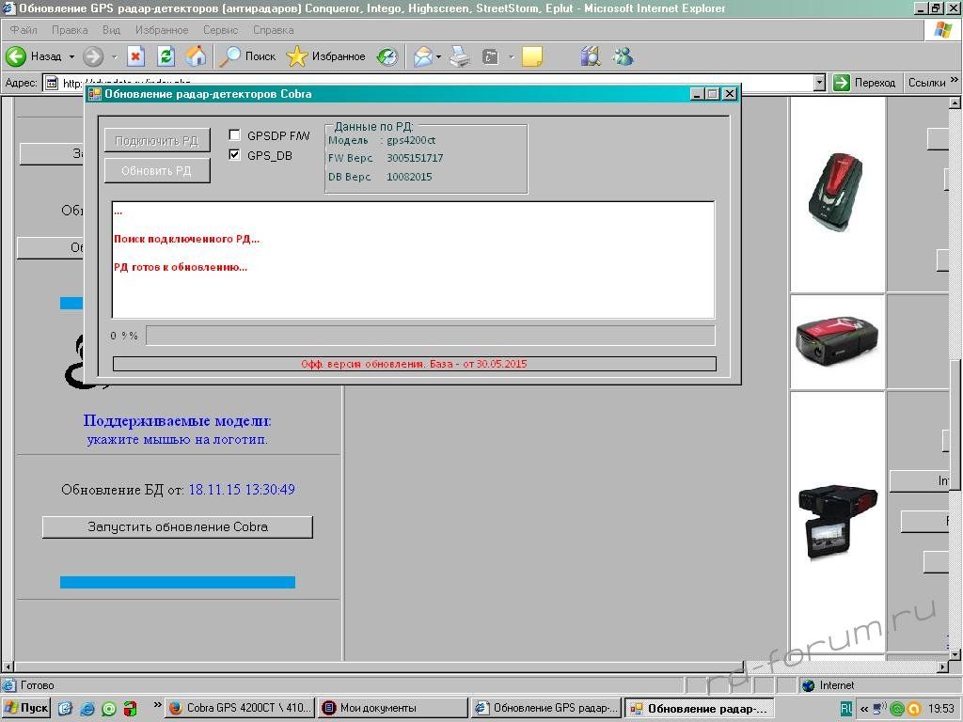963x722 pixels.
Task: Open the Сервис menu
Action: [x=220, y=29]
